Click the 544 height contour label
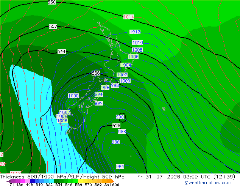The image size is (240, 186). click(x=62, y=51)
